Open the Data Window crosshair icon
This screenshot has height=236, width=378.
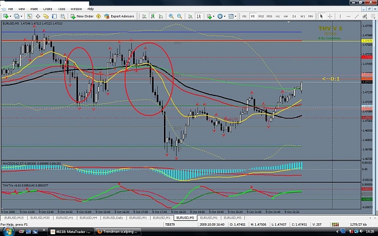pos(38,16)
